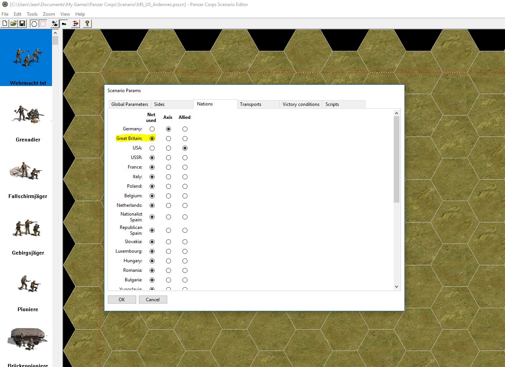This screenshot has width=505, height=367.
Task: Save the scenario with the floppy disk icon
Action: tap(22, 24)
